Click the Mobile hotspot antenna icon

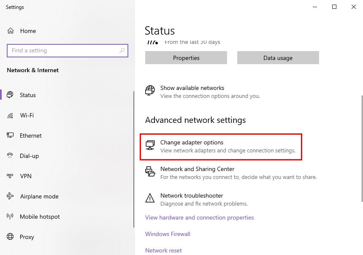pos(10,216)
